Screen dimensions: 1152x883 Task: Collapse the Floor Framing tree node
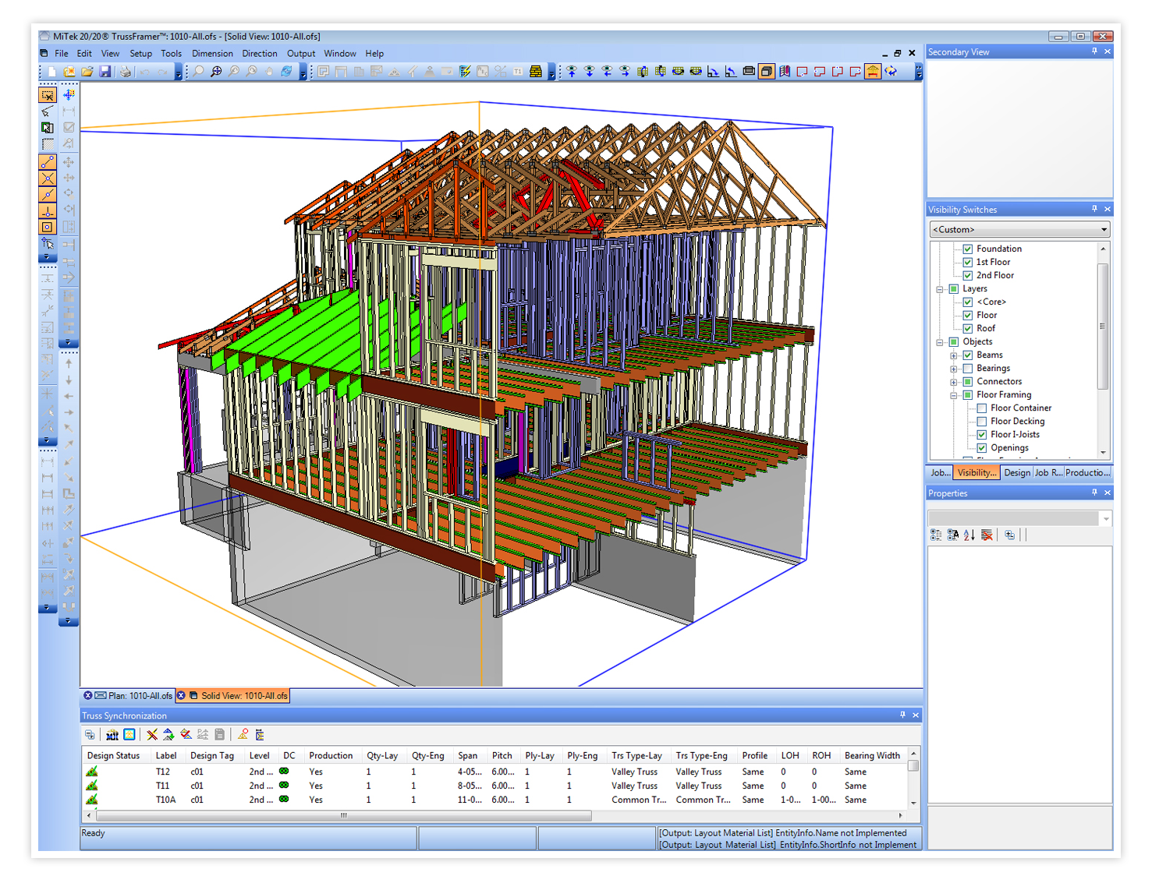pyautogui.click(x=953, y=395)
